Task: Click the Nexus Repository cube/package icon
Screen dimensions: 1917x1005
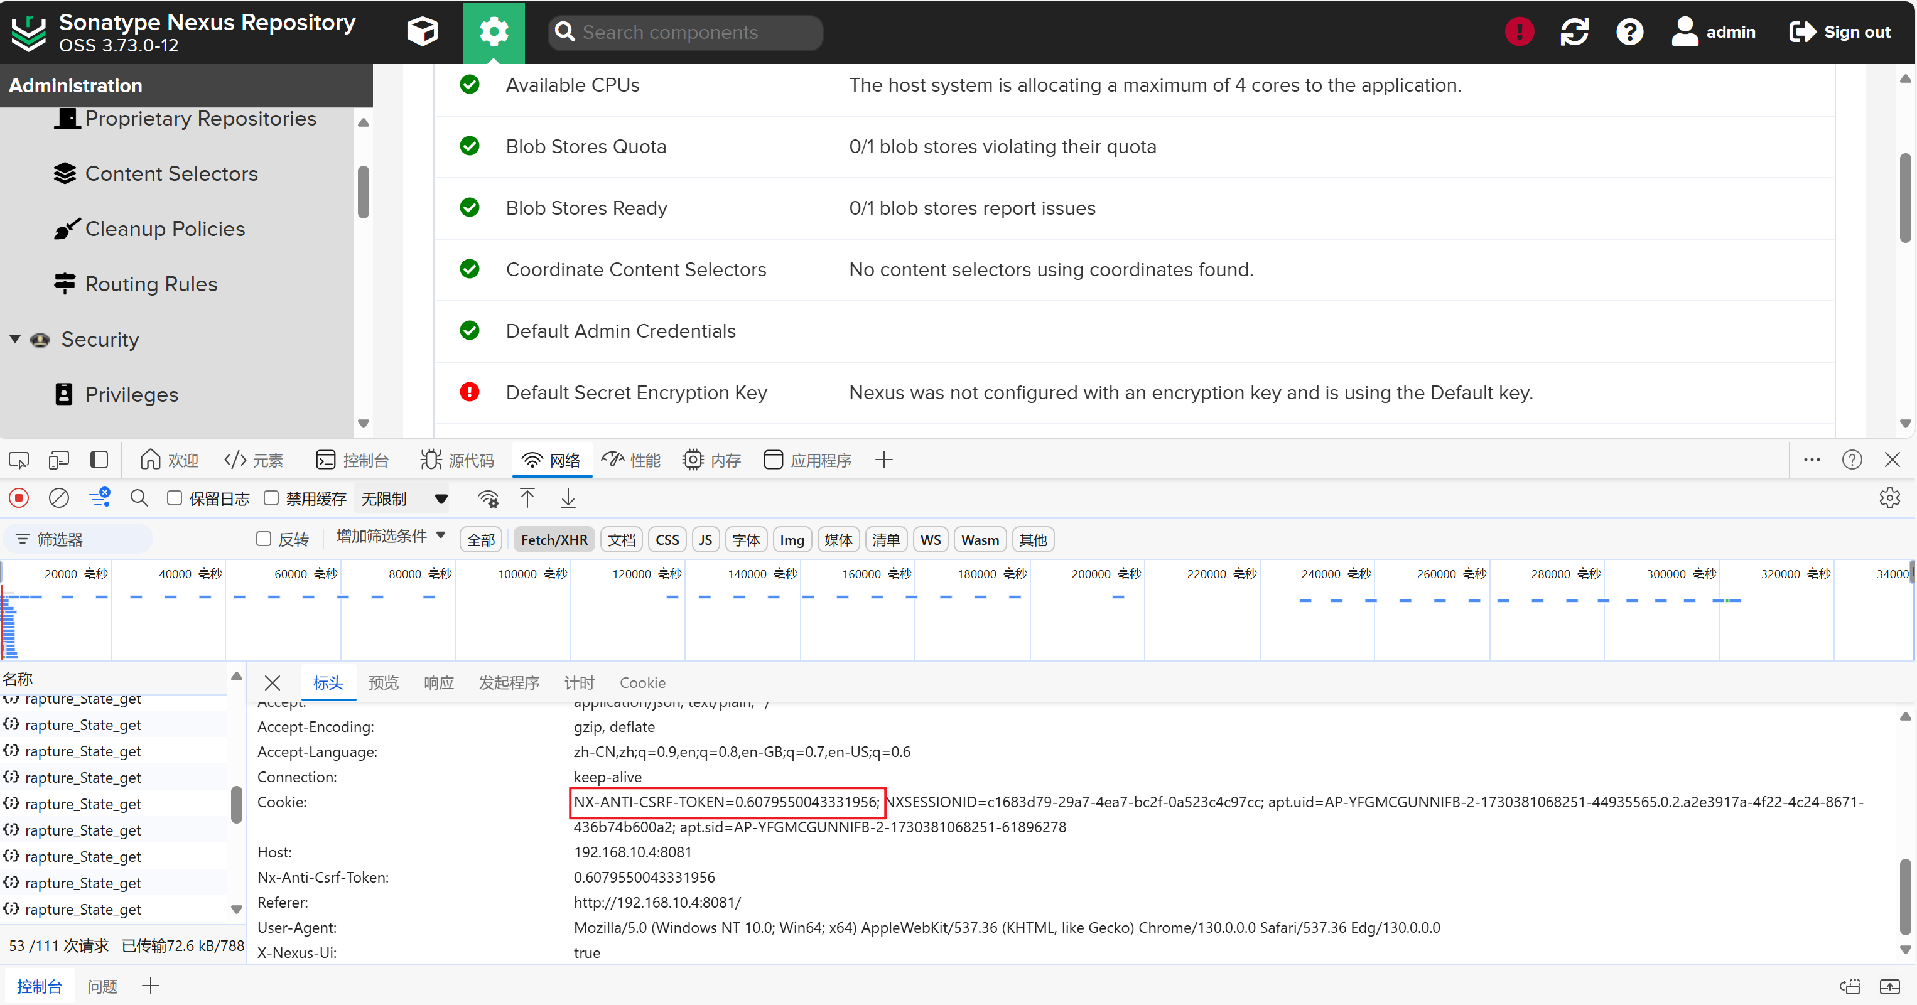Action: pyautogui.click(x=423, y=31)
